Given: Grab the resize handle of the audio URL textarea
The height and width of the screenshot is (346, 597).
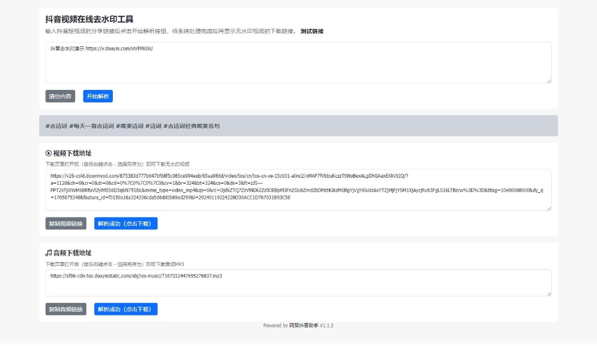Looking at the screenshot, I should (x=549, y=294).
